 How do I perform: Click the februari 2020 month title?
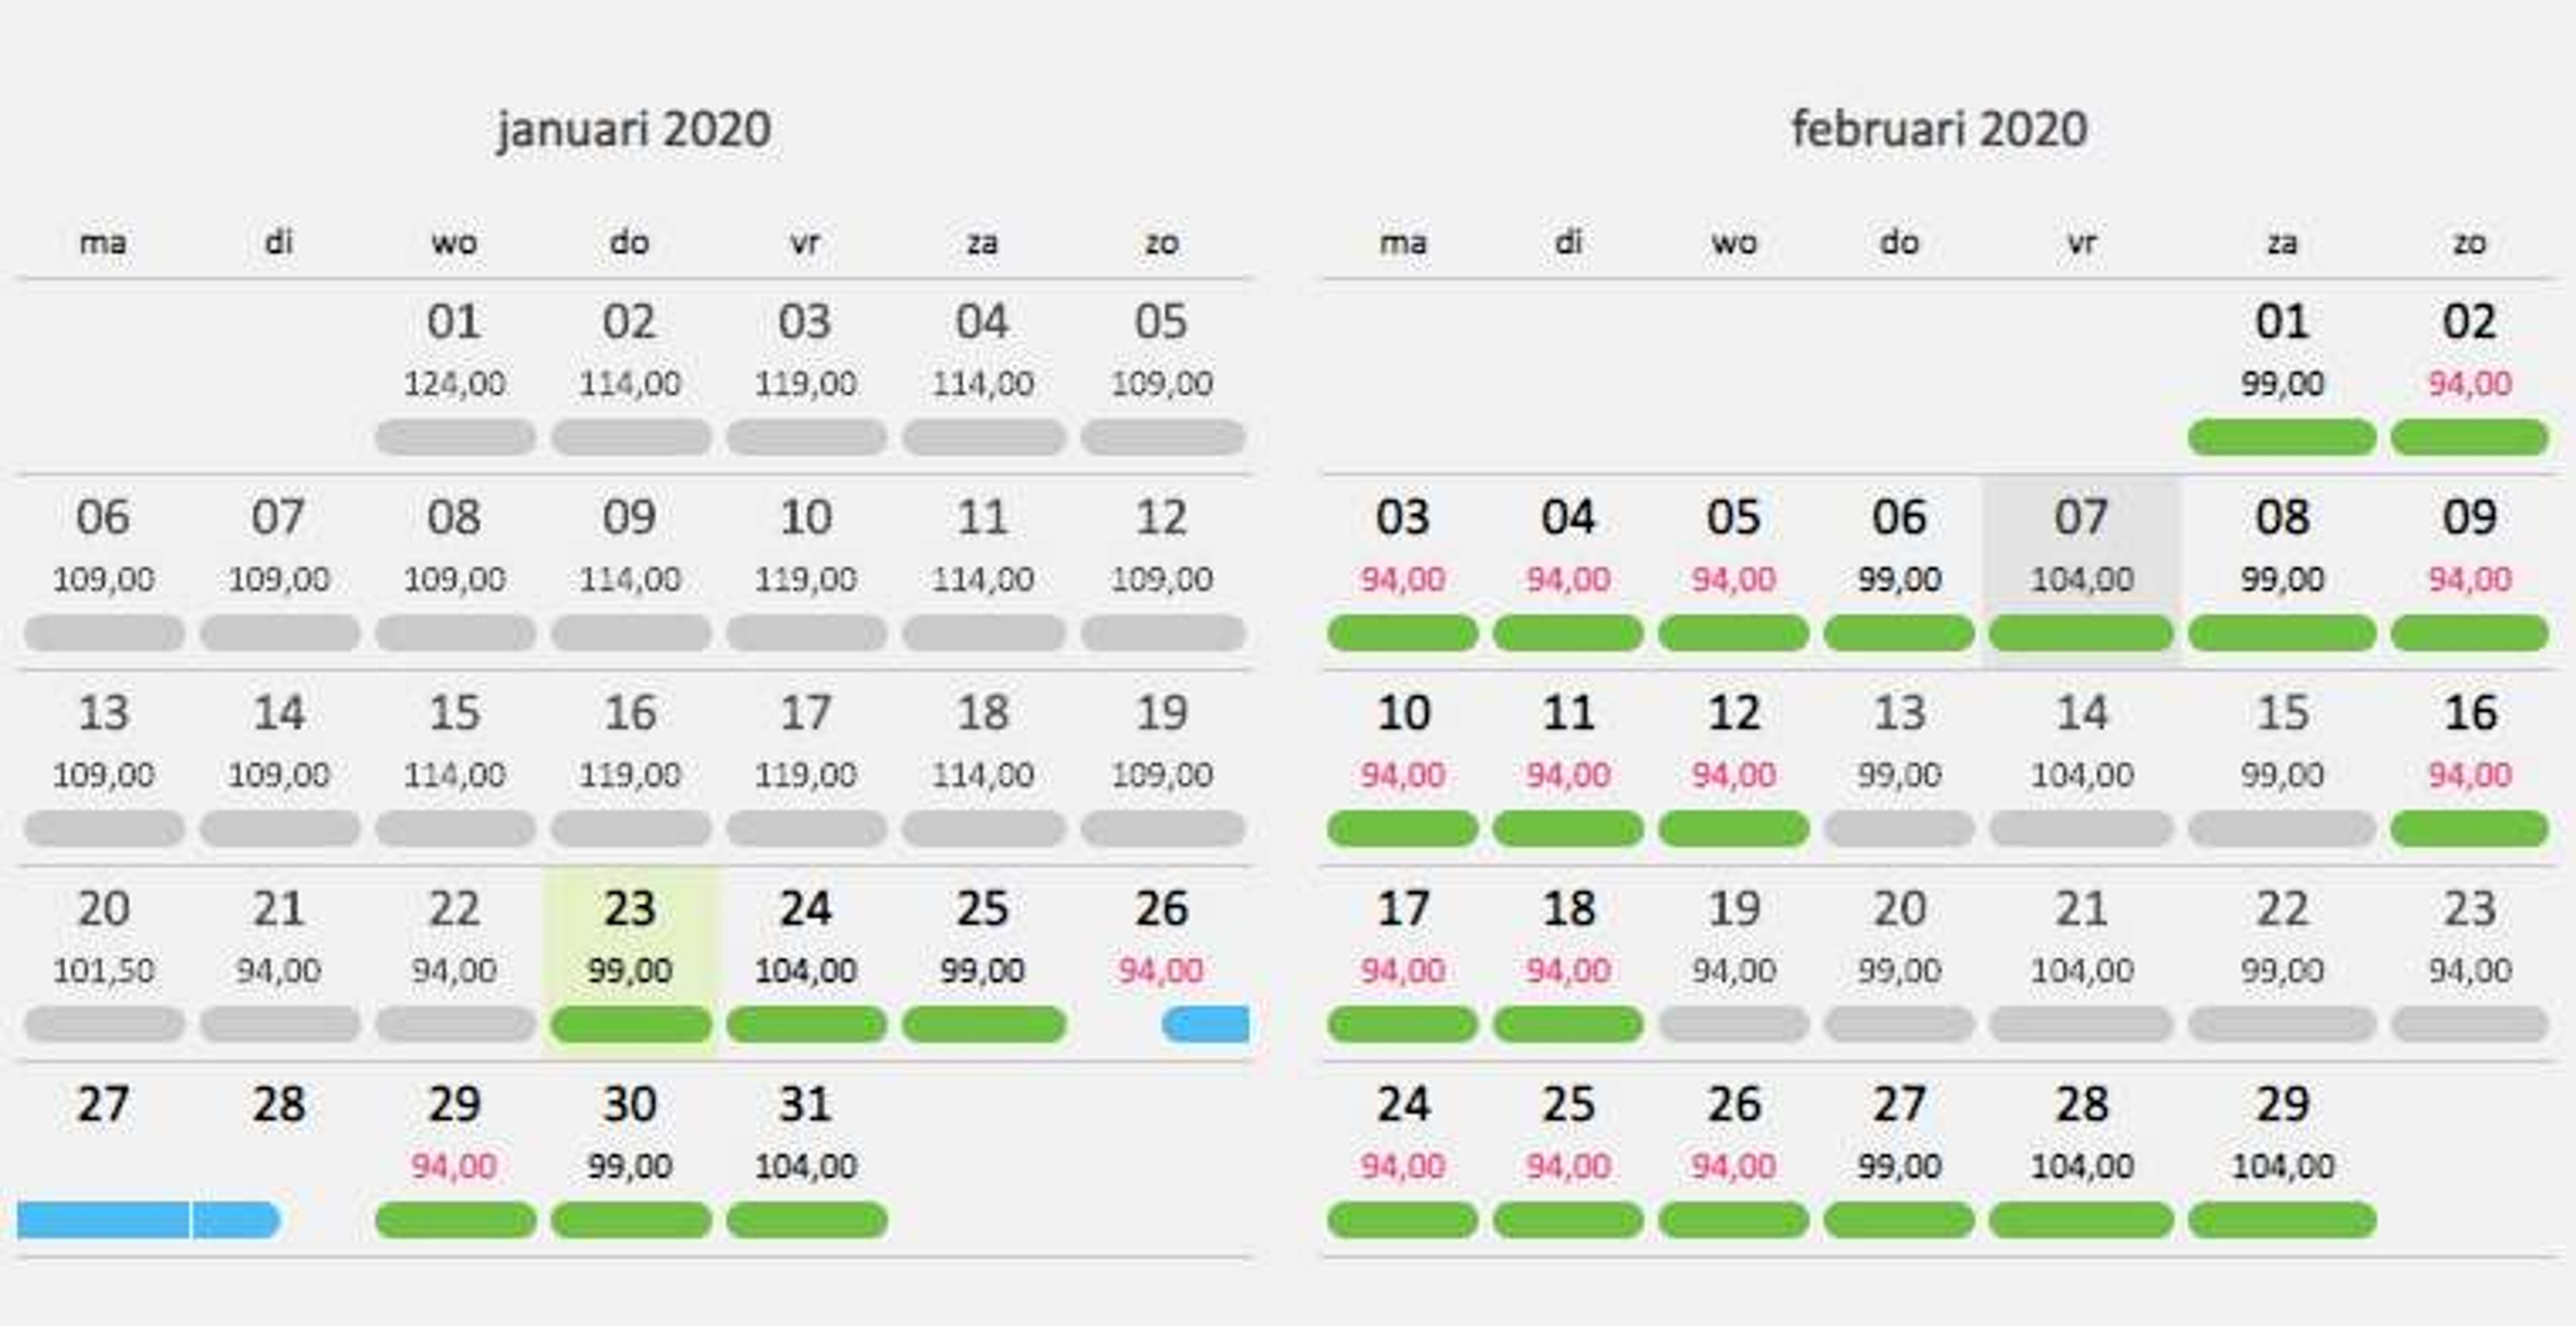[1939, 130]
